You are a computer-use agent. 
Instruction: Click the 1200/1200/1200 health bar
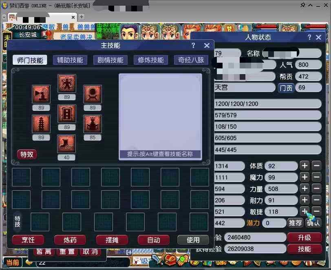268,104
